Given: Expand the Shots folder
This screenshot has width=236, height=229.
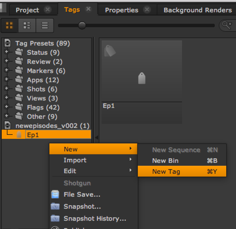Looking at the screenshot, I should click(x=7, y=88).
